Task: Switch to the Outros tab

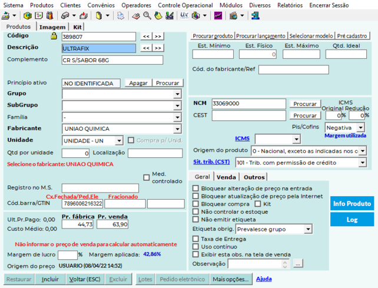Action: [x=254, y=177]
